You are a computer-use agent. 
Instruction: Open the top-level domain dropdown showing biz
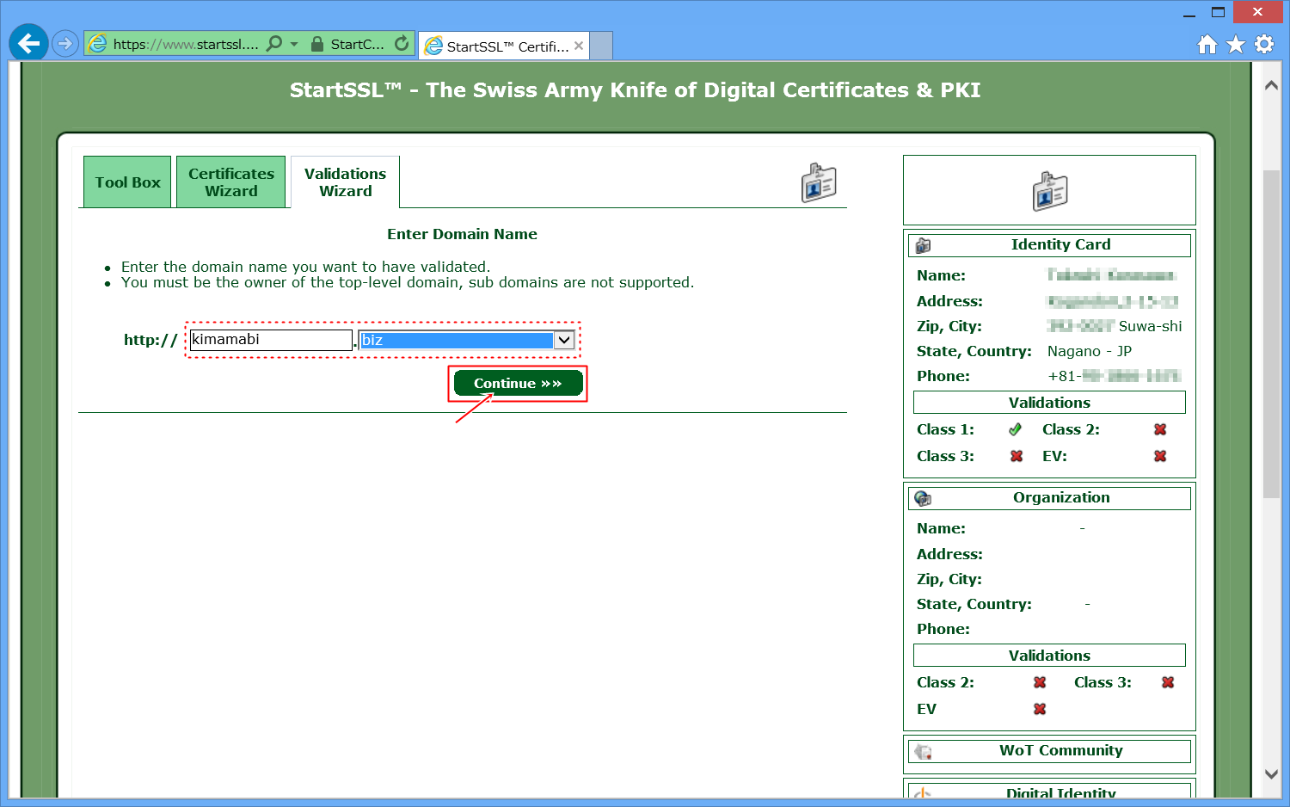[x=564, y=340]
